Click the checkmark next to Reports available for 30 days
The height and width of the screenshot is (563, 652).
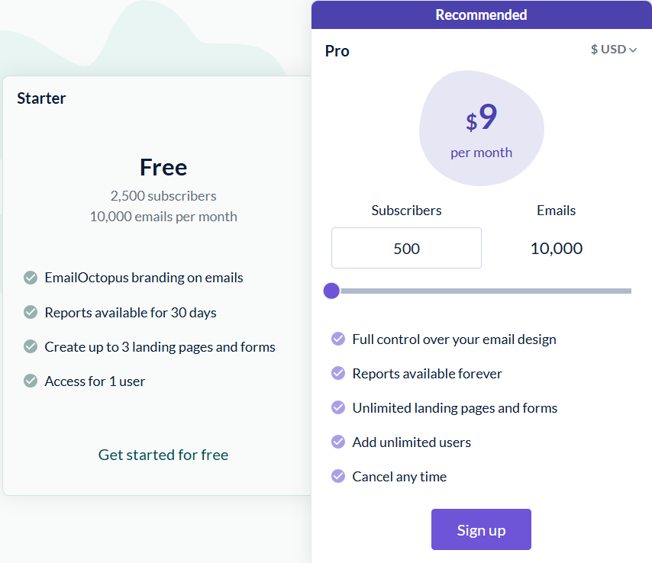pyautogui.click(x=31, y=312)
